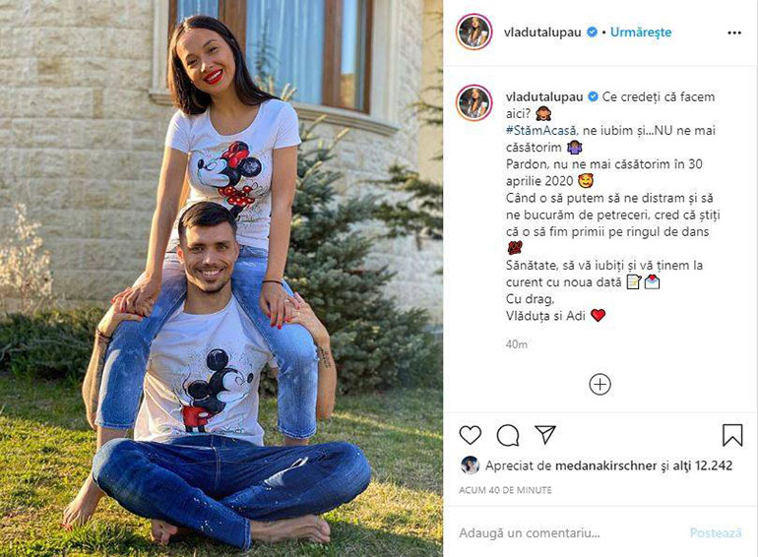Click ACUM 40 DE MINUTE post time

click(505, 490)
